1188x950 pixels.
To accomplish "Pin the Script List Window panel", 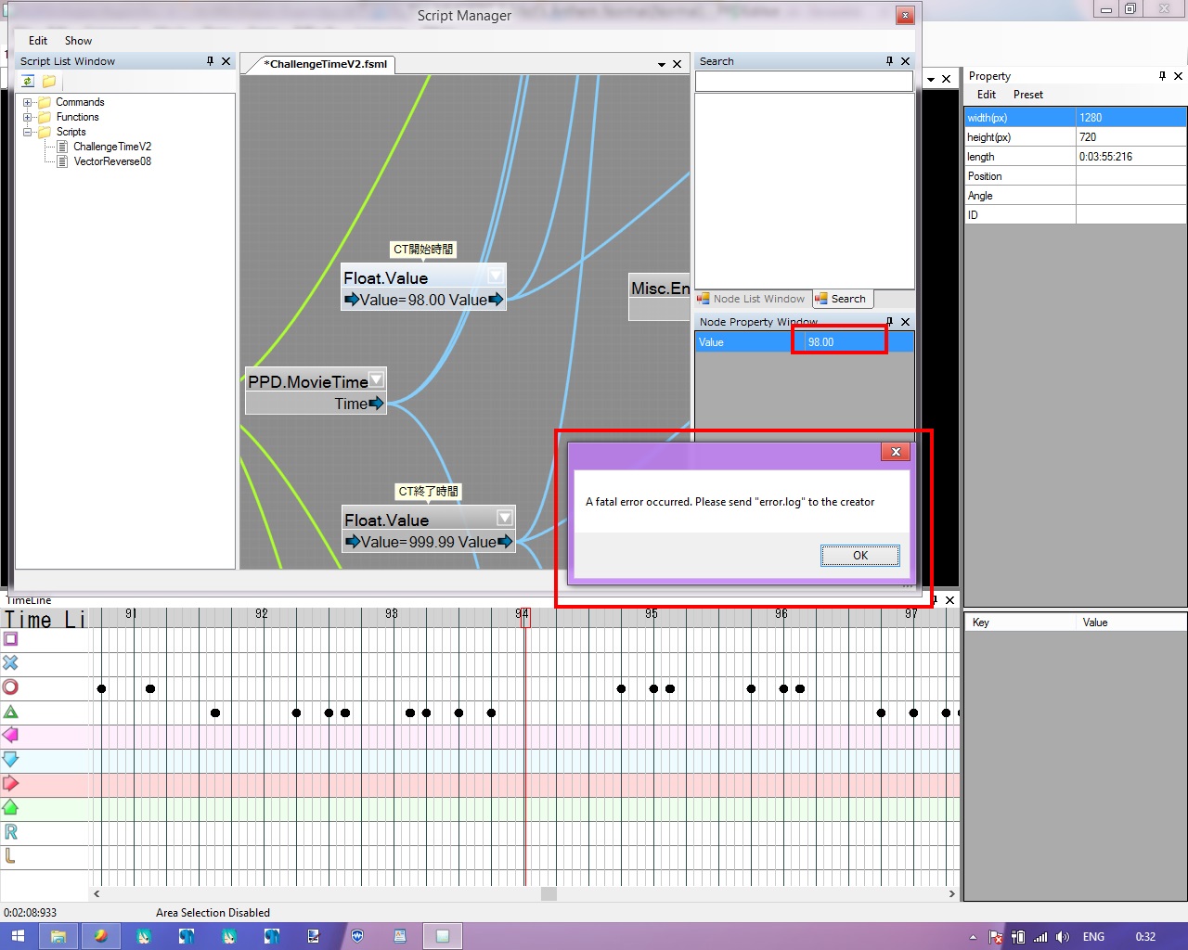I will [210, 61].
